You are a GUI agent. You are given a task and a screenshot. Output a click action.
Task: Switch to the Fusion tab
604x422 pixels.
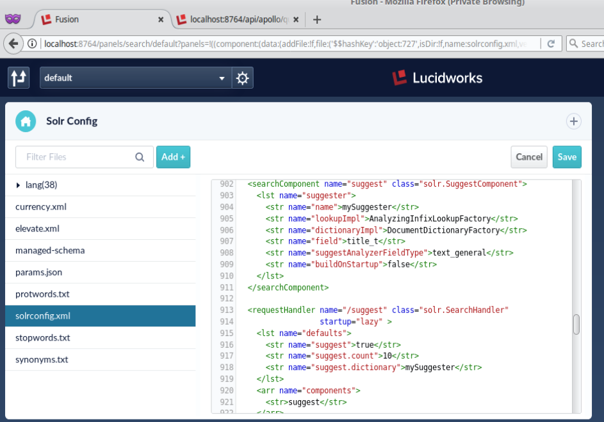pyautogui.click(x=101, y=19)
